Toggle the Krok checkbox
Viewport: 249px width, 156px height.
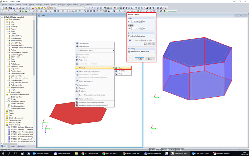coord(129,26)
